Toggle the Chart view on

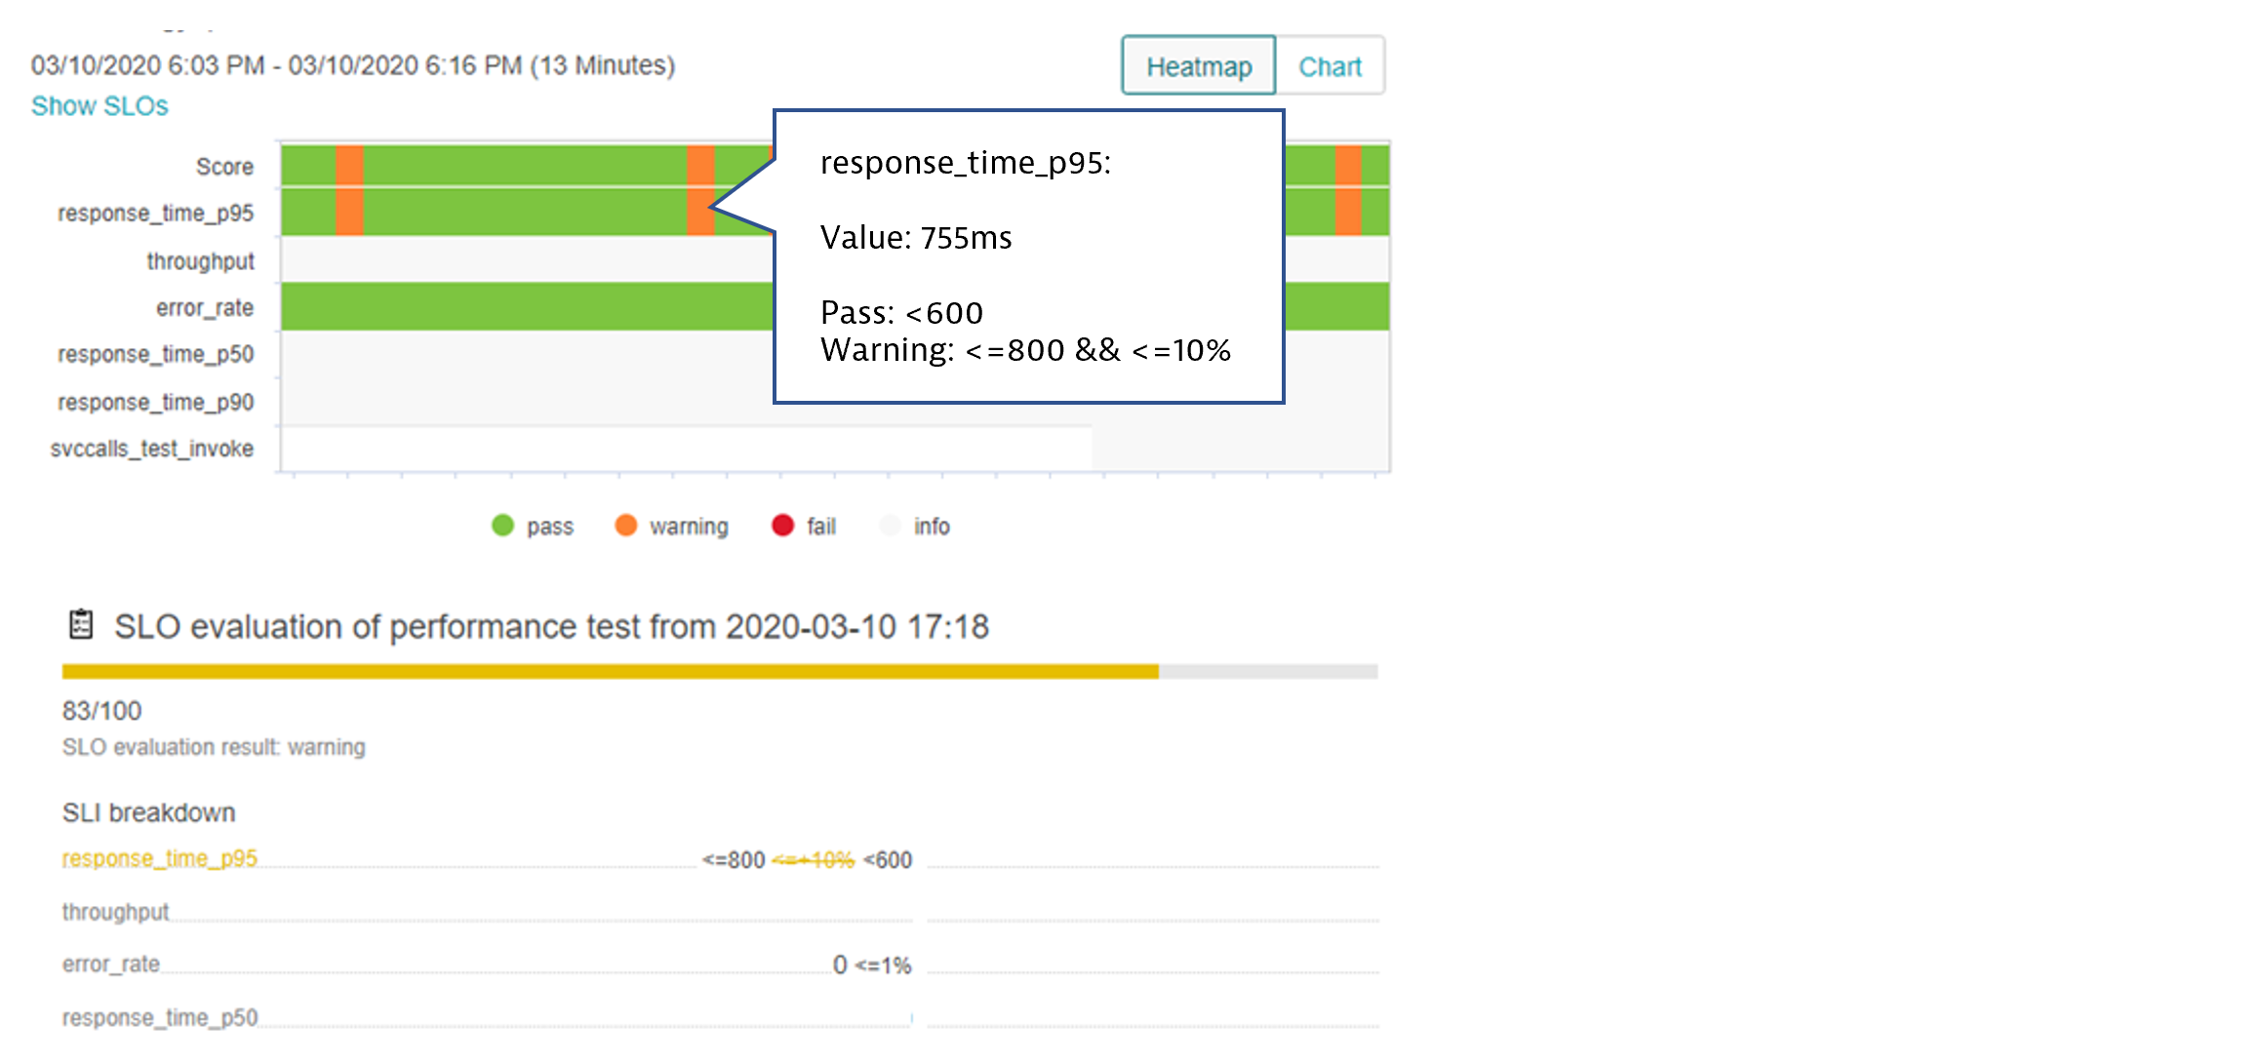(1331, 65)
